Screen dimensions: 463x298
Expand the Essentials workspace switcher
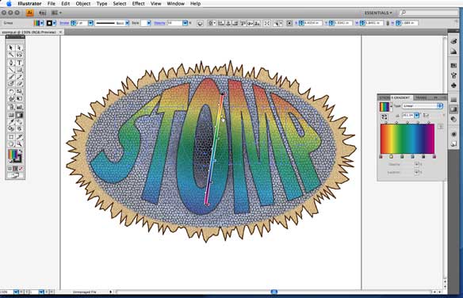click(x=378, y=13)
